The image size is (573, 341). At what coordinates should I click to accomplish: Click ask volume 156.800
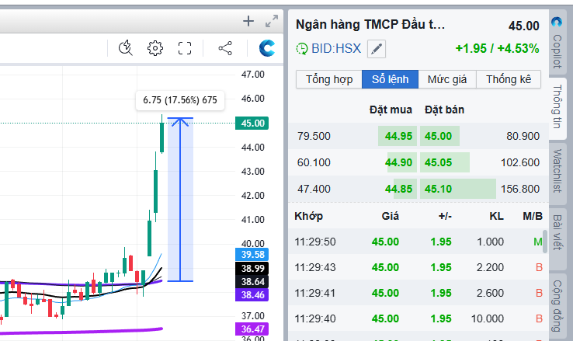520,189
